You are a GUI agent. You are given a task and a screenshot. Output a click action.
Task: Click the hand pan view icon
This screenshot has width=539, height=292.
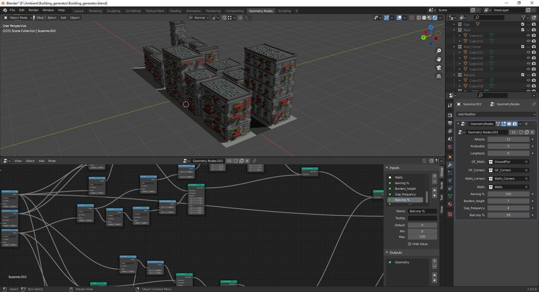pyautogui.click(x=438, y=59)
